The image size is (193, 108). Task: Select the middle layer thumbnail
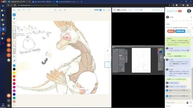(x=108, y=58)
